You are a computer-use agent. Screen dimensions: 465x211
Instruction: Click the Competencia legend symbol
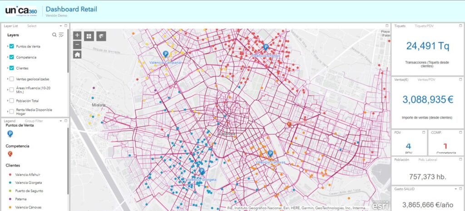click(10, 153)
